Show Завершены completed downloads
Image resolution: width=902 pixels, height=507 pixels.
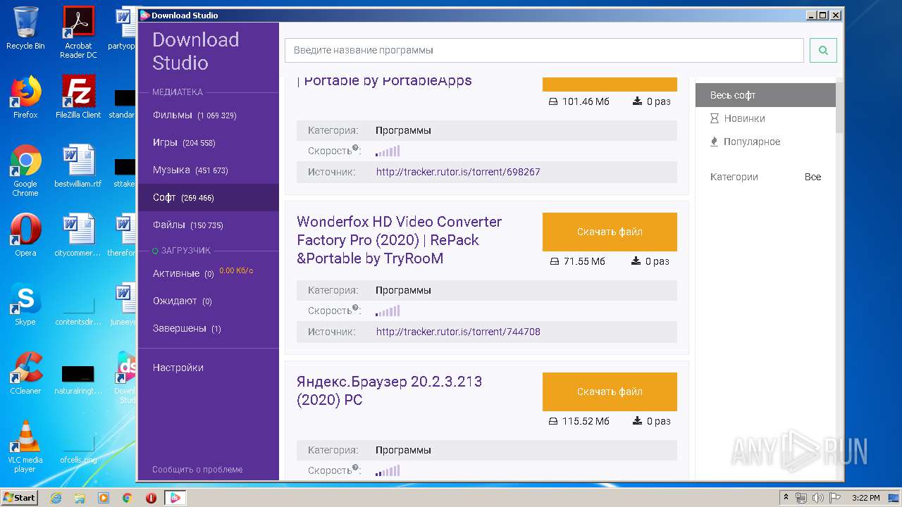[x=209, y=328]
